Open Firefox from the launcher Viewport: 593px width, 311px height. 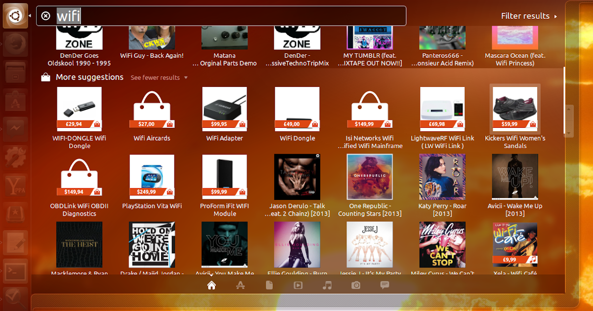tap(15, 44)
